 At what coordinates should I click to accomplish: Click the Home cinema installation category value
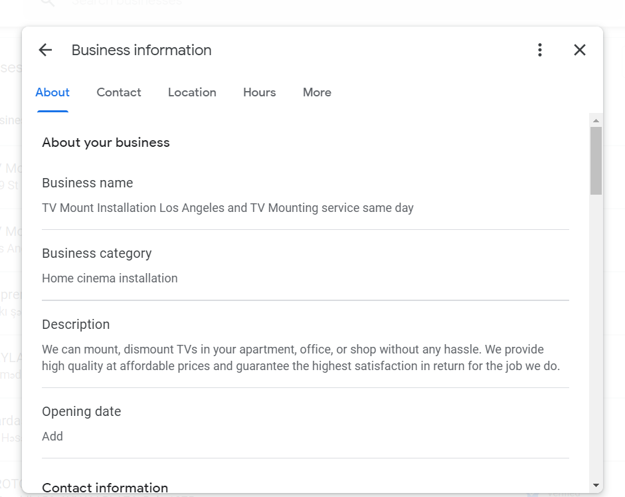110,278
